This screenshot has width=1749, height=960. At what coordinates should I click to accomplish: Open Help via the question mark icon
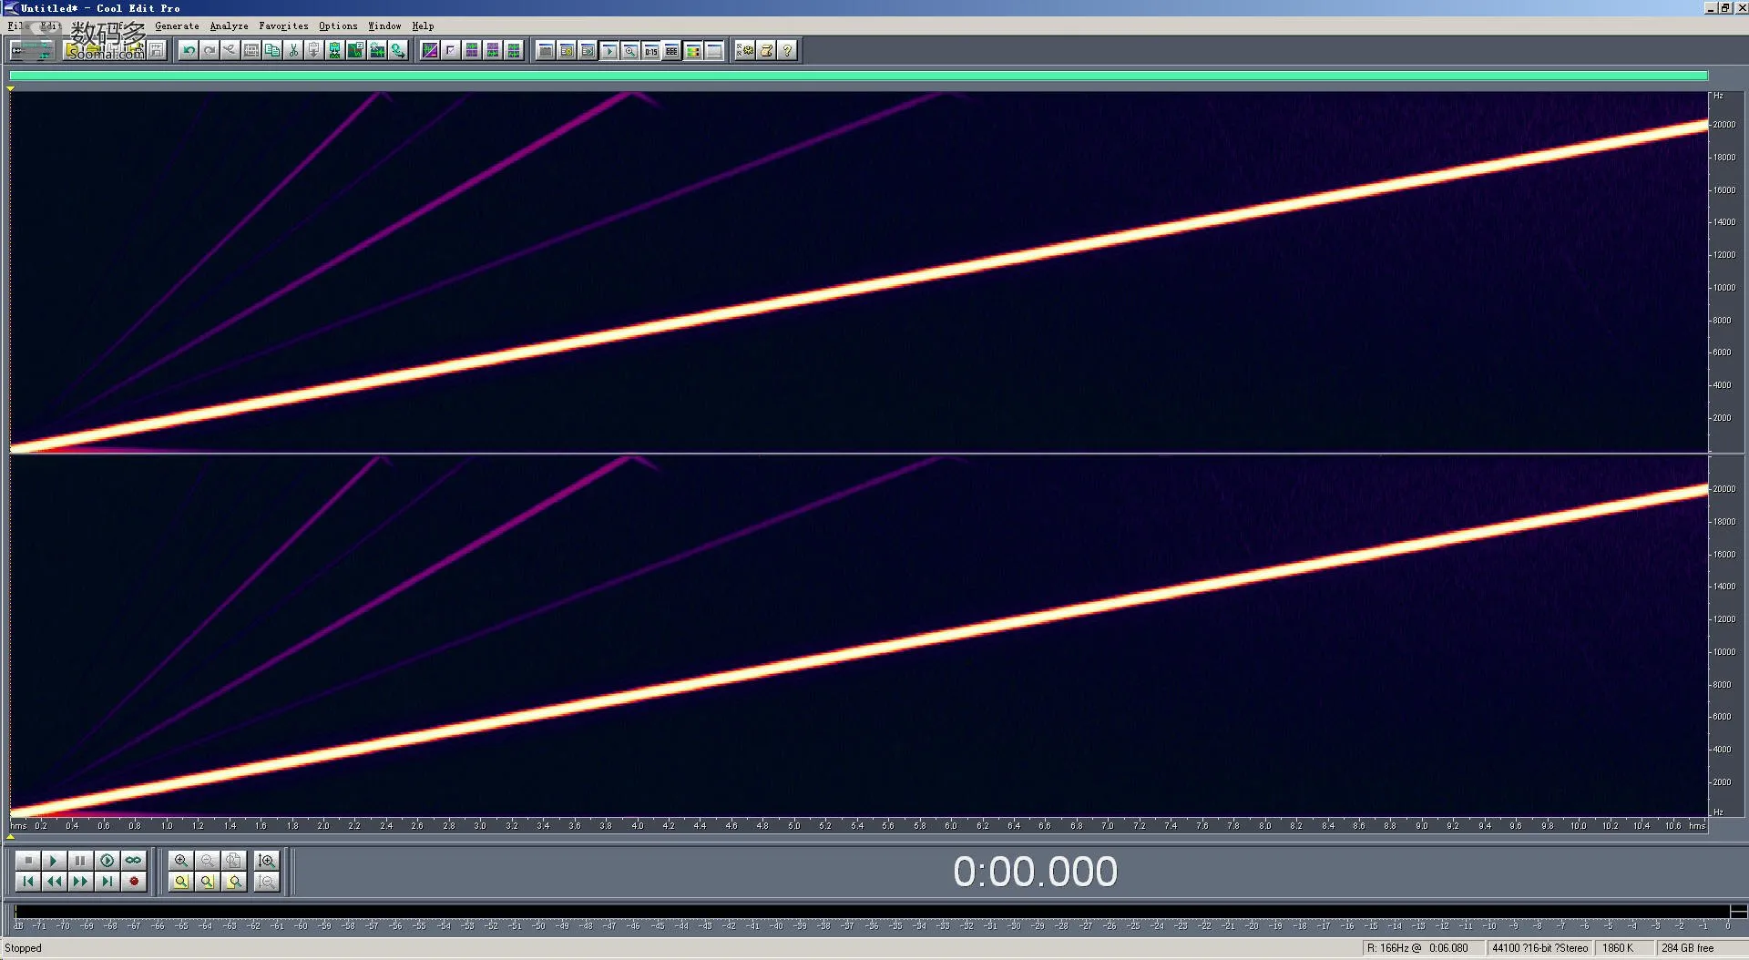pyautogui.click(x=788, y=51)
